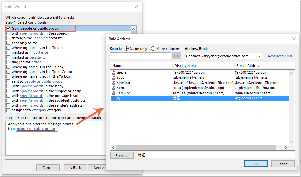
Task: Click scroll up arrow in conditions list
Action: tap(134, 29)
